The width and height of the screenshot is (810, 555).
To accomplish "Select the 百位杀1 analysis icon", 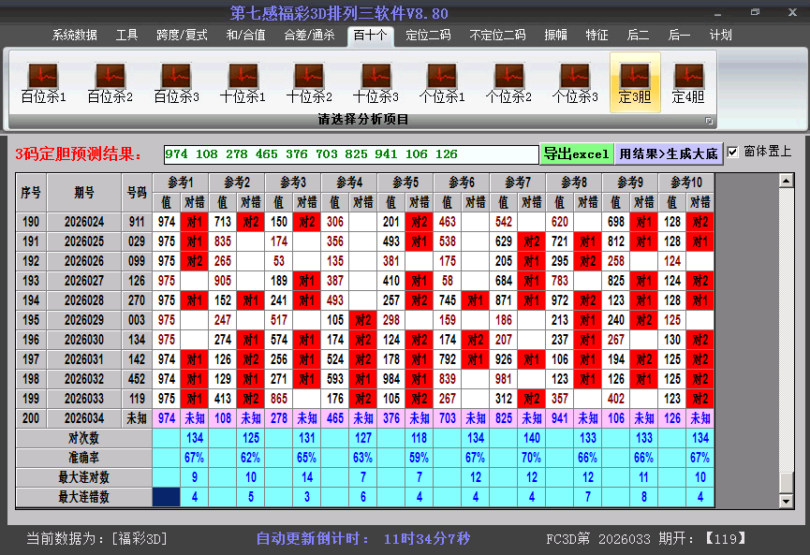I will [x=43, y=82].
